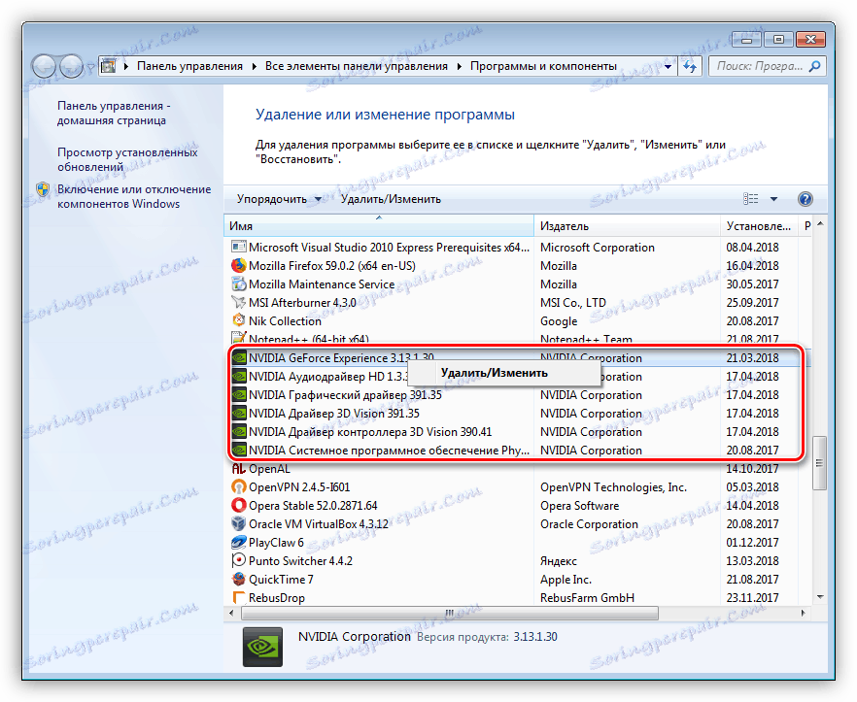The image size is (857, 702).
Task: Click the Opera Stable icon
Action: tap(238, 505)
